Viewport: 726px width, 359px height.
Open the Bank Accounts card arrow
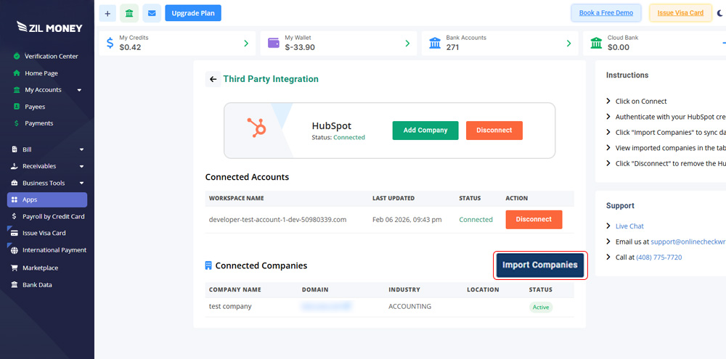click(568, 44)
